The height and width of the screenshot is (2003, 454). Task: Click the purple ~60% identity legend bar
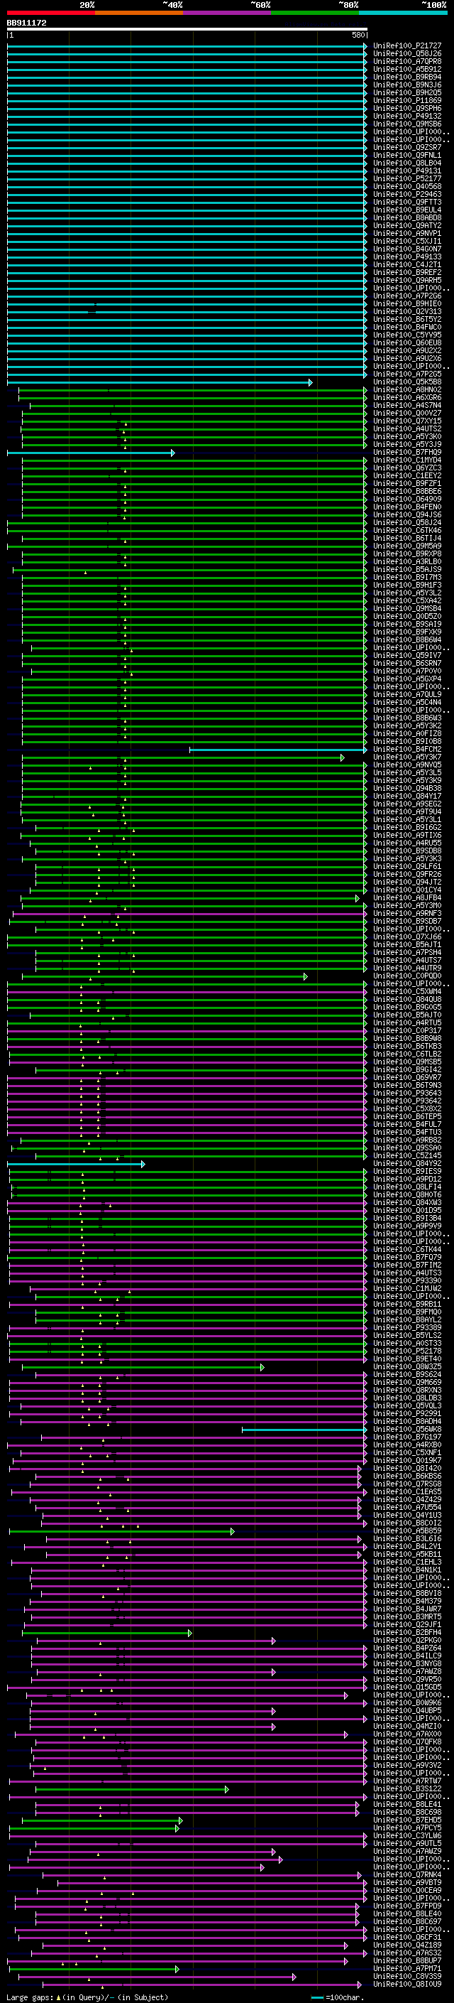pyautogui.click(x=226, y=13)
